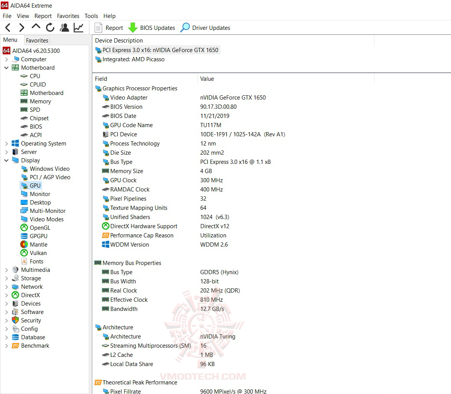Select Motherboard child item icon
Screen dimensions: 451x394
click(24, 93)
